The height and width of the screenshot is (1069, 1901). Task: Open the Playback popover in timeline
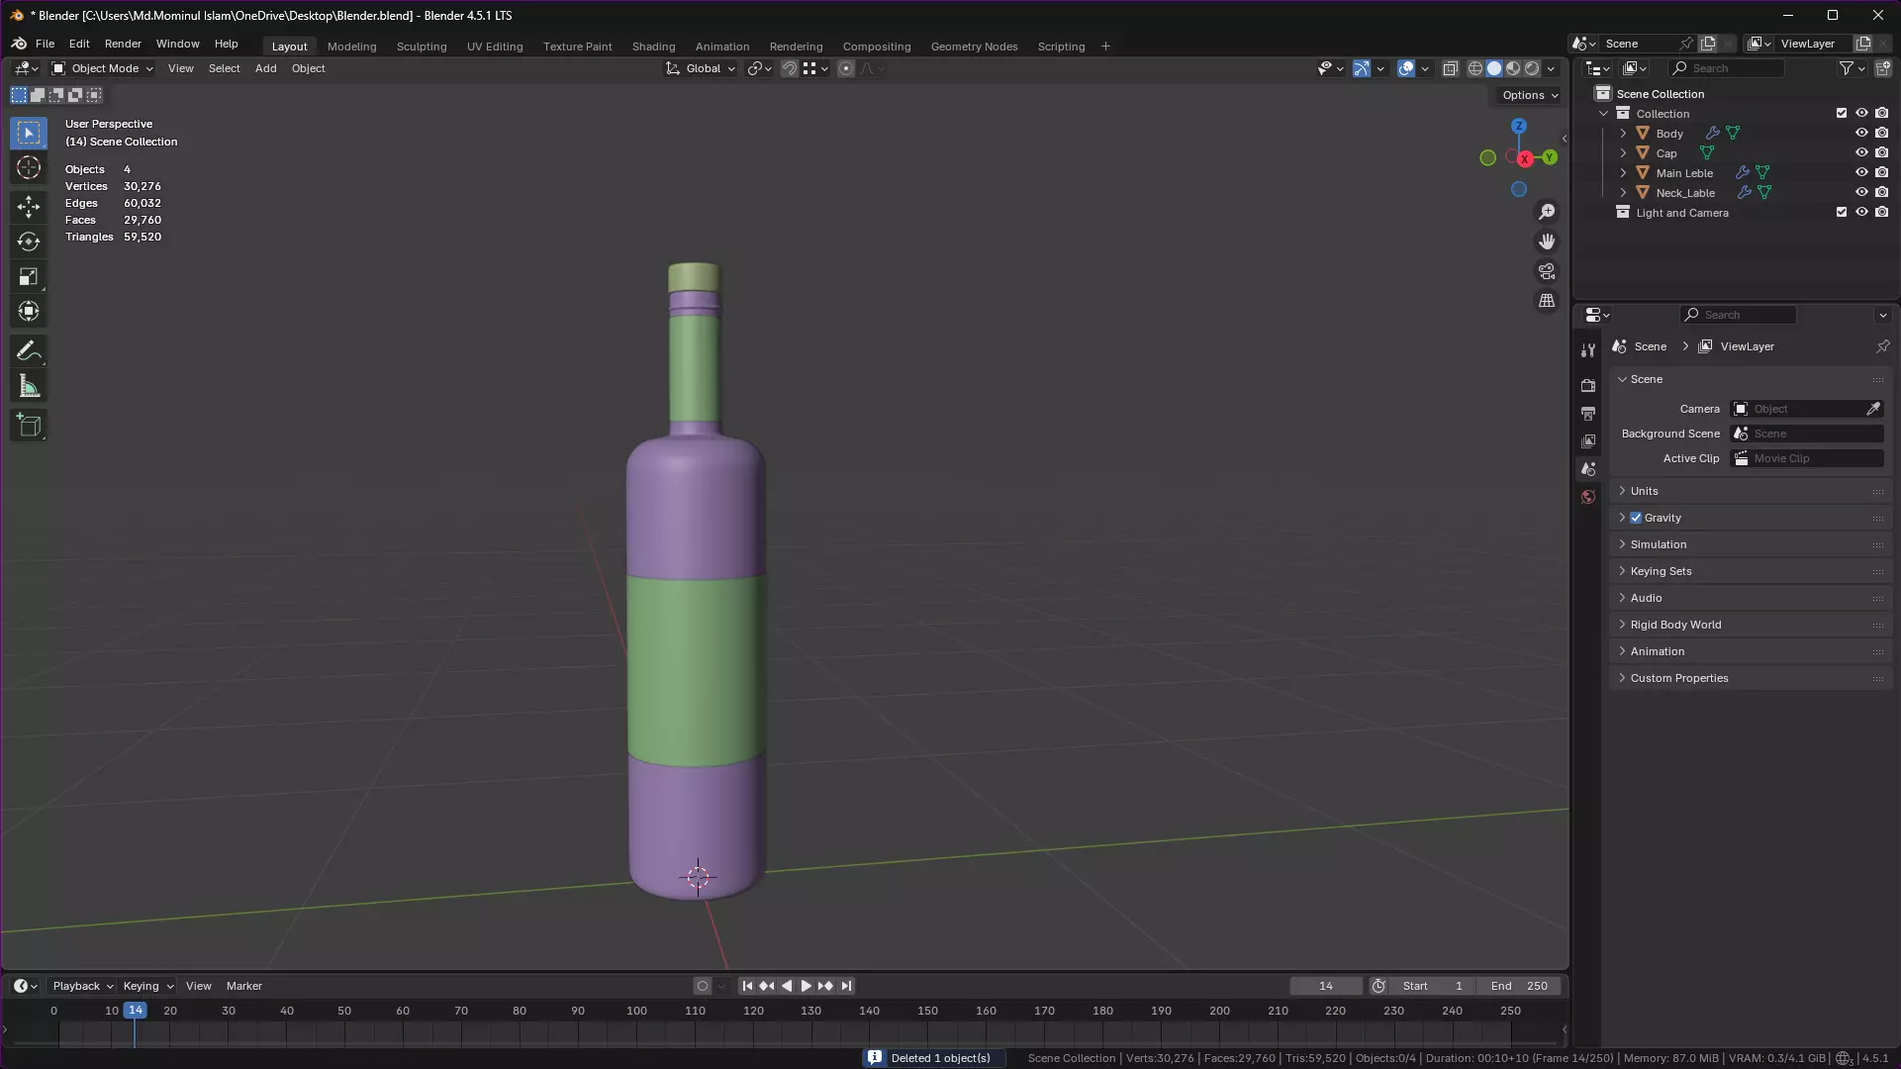pos(82,986)
